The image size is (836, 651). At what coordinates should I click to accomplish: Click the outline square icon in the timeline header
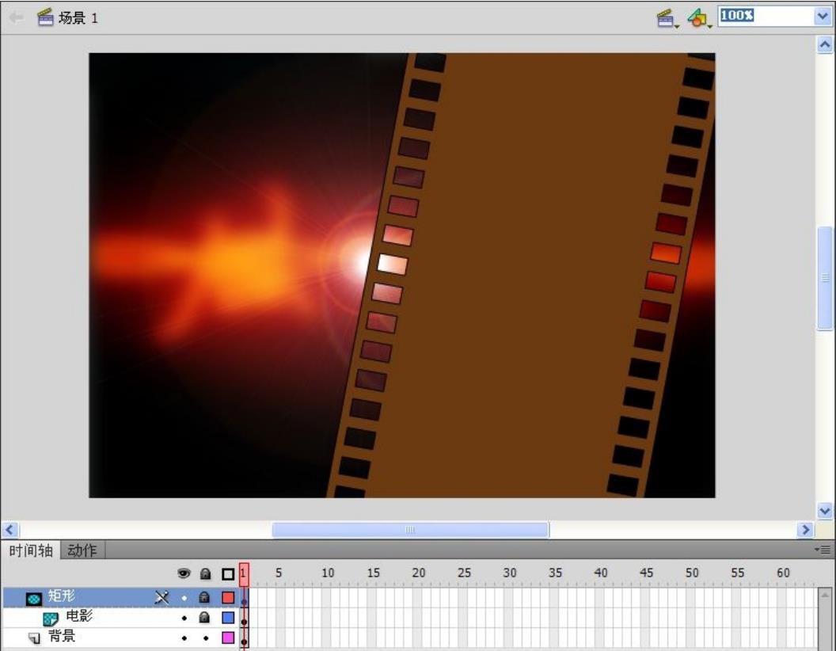228,573
